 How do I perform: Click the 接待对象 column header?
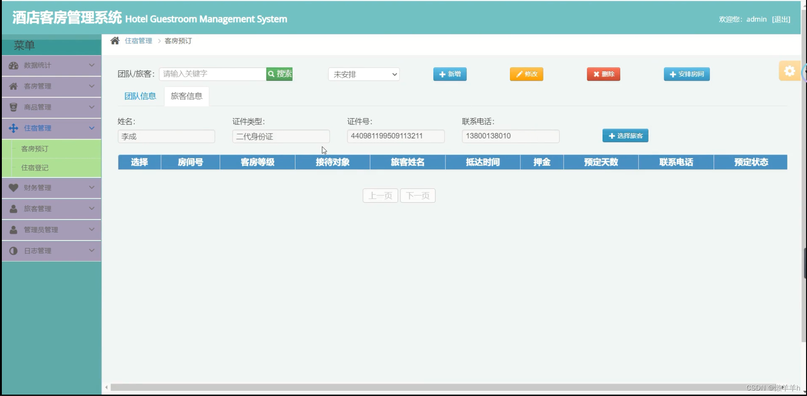(332, 162)
